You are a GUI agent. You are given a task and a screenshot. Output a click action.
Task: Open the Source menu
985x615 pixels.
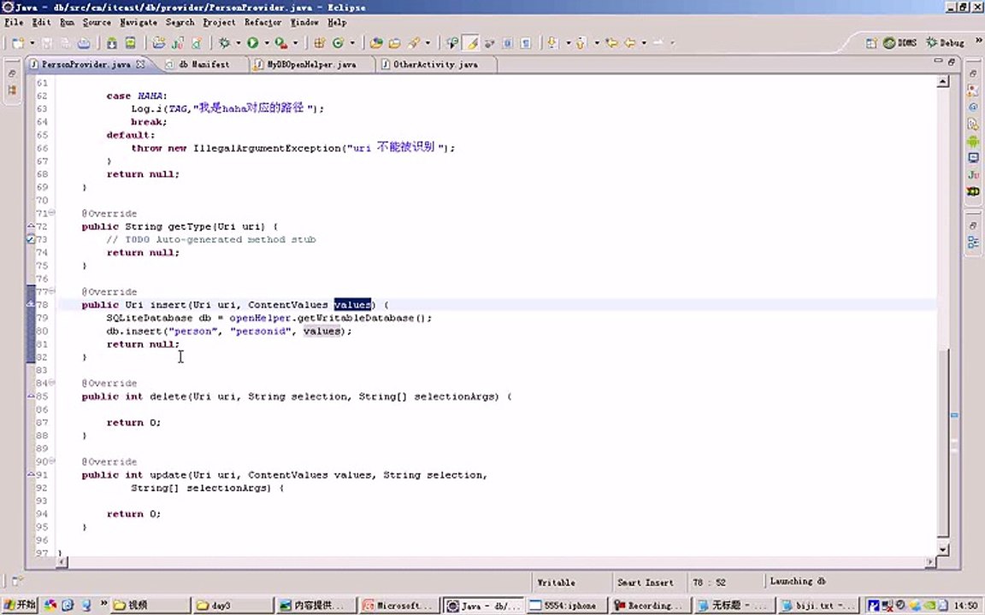(97, 22)
